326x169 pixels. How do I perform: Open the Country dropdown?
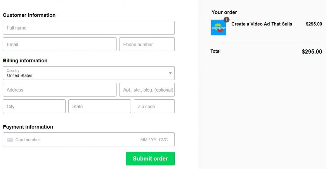[89, 73]
